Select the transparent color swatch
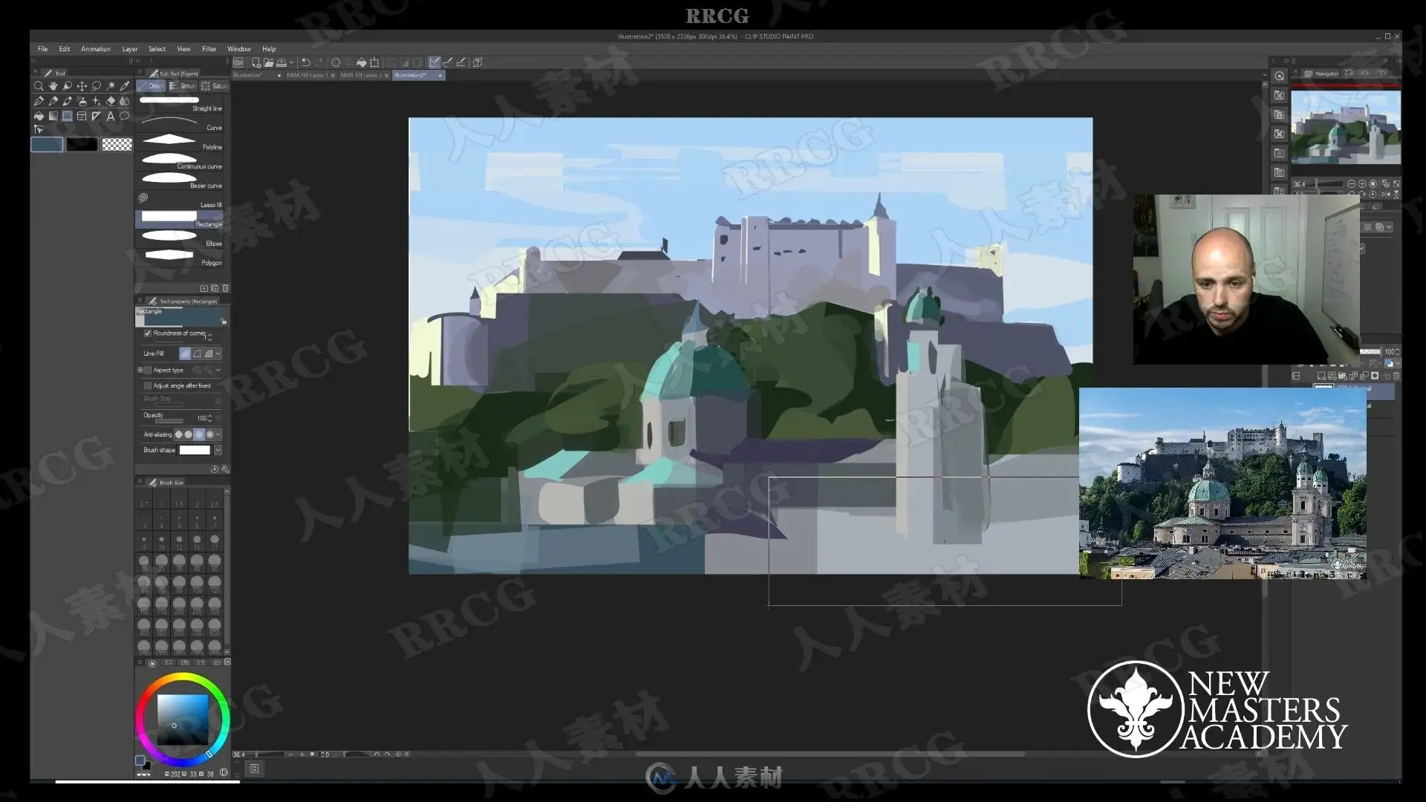The height and width of the screenshot is (802, 1426). coord(117,145)
